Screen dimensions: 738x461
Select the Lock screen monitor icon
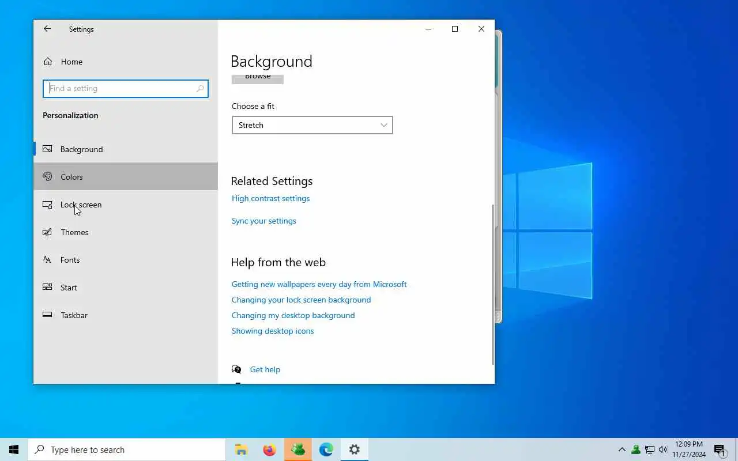point(48,205)
